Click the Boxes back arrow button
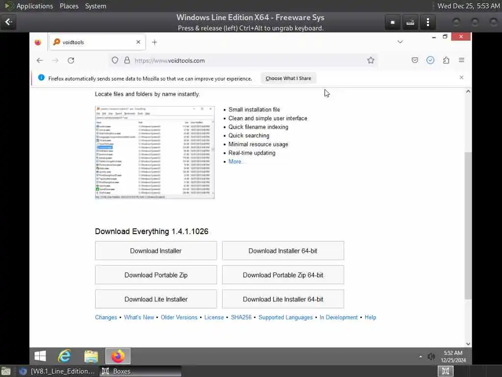This screenshot has width=502, height=377. tap(8, 22)
